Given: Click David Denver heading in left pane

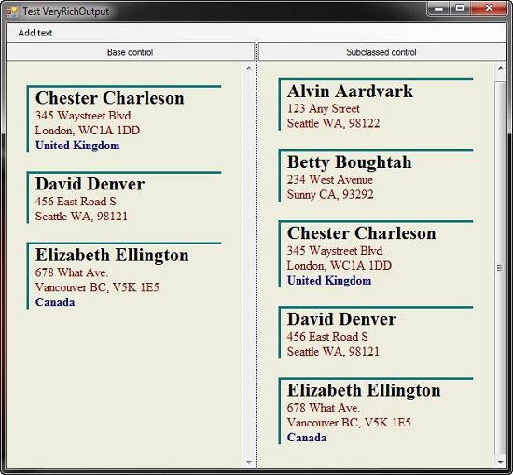Looking at the screenshot, I should [x=90, y=184].
